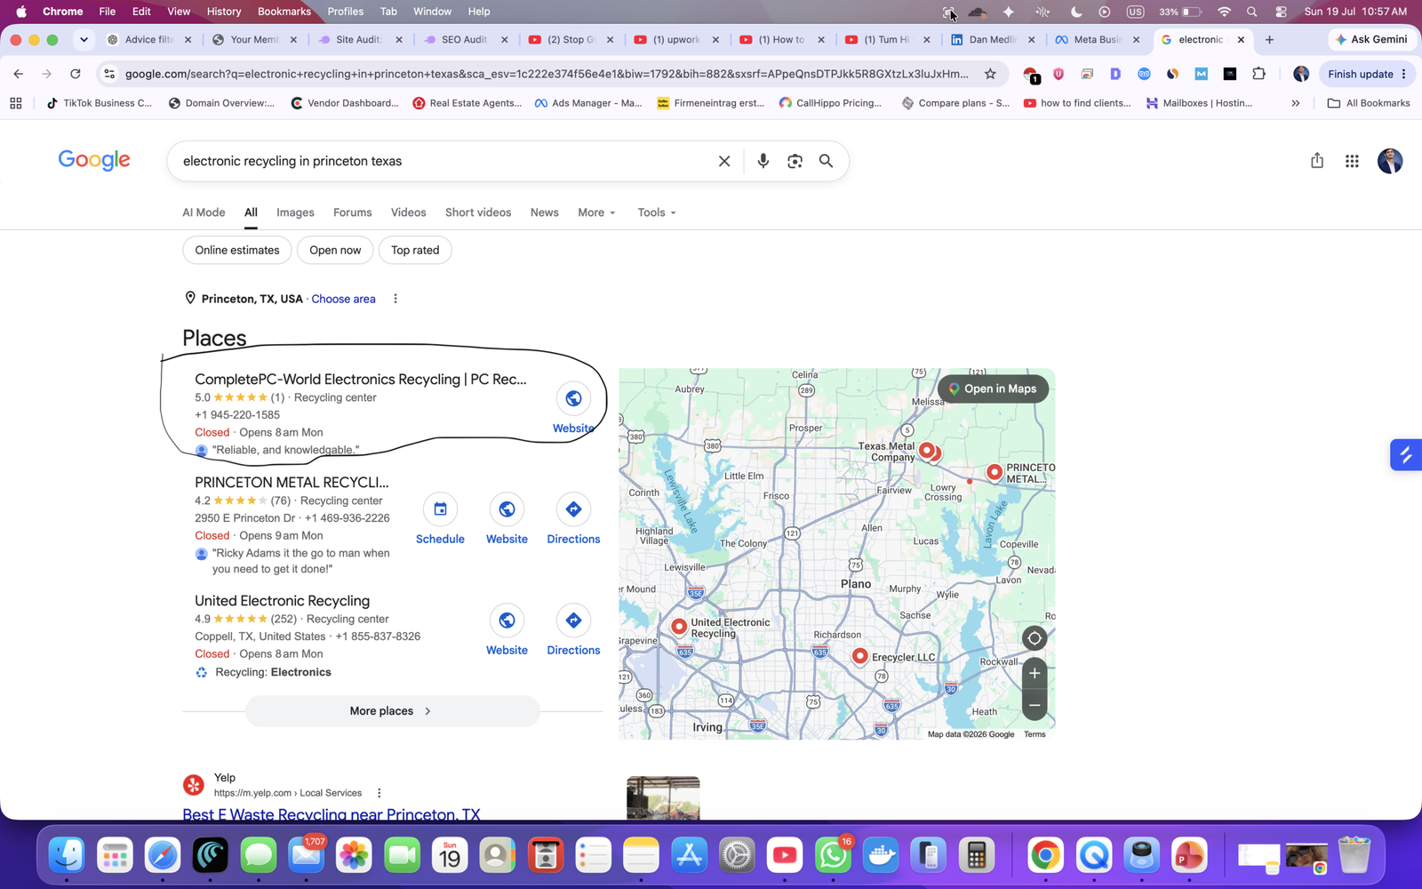Zoom in on the map
Screen dimensions: 1422x889
1035,673
